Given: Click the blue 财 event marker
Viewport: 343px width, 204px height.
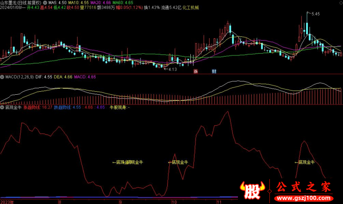Looking at the screenshot, I should tap(214, 72).
